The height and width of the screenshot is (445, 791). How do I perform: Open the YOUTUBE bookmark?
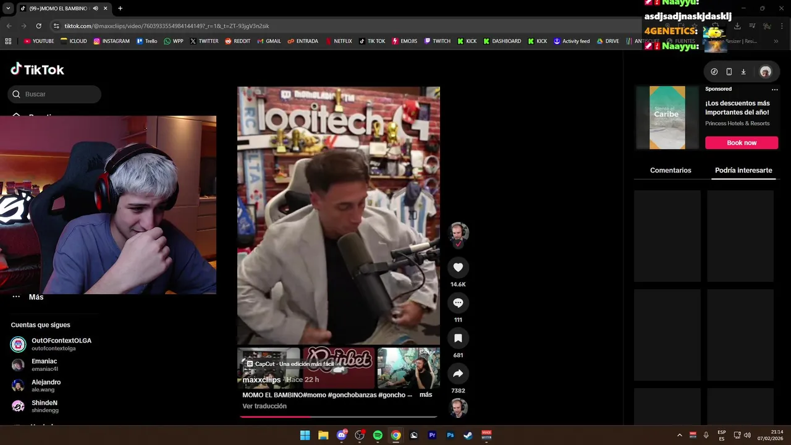click(39, 41)
